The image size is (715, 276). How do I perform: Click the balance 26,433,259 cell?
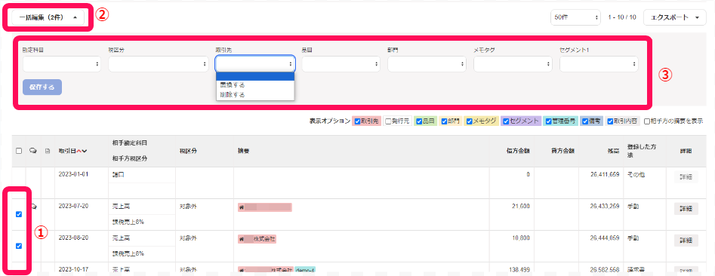pyautogui.click(x=604, y=206)
